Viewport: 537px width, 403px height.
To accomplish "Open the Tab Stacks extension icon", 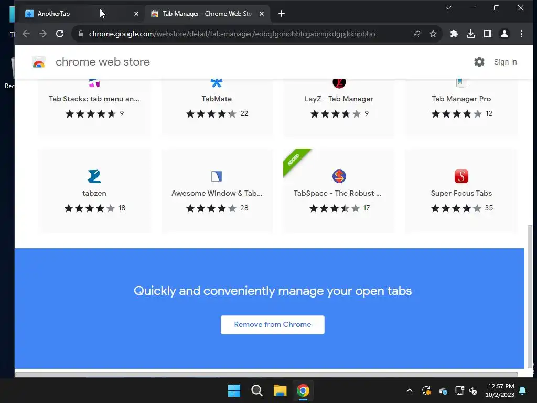I will (94, 82).
